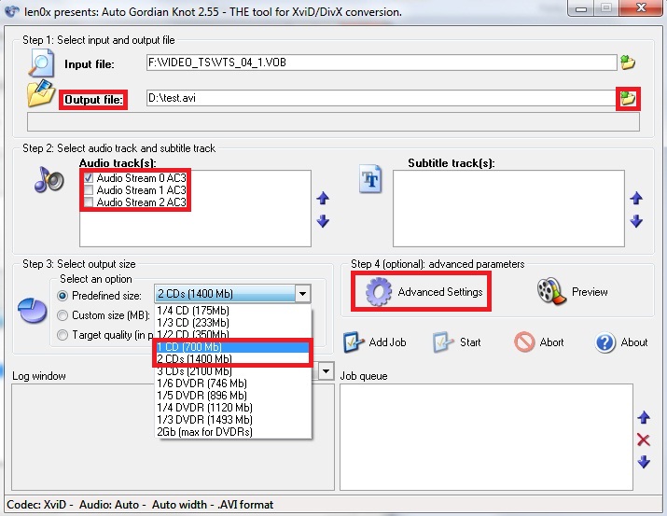Click the Add Job checklist icon

[x=354, y=342]
